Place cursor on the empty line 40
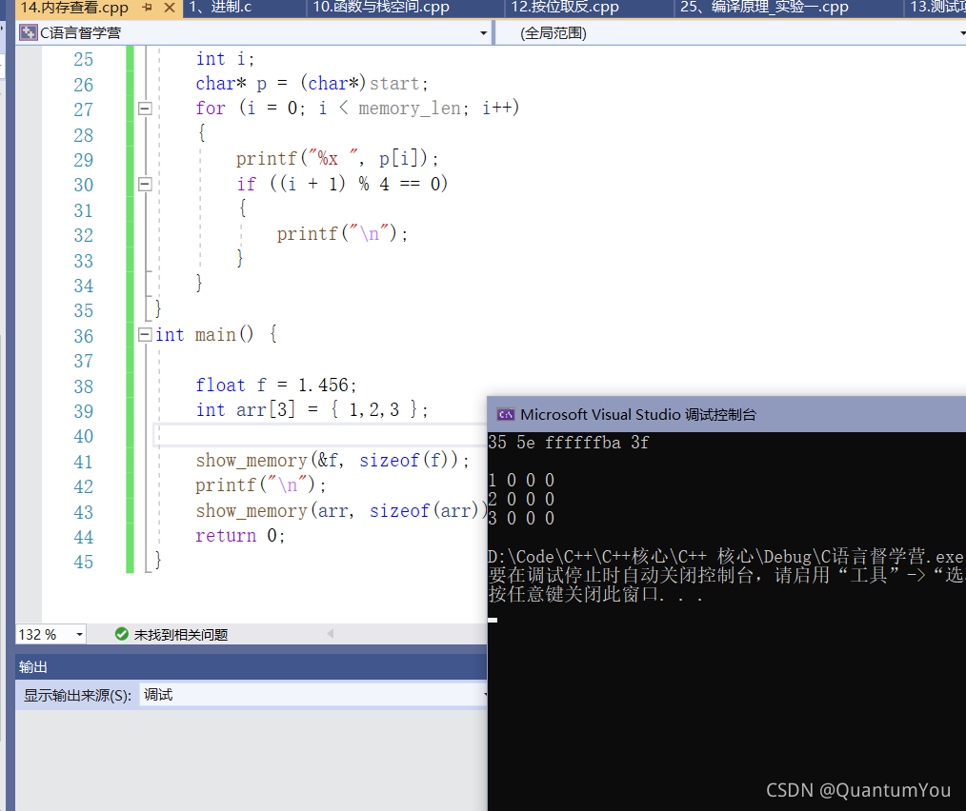 pyautogui.click(x=320, y=435)
